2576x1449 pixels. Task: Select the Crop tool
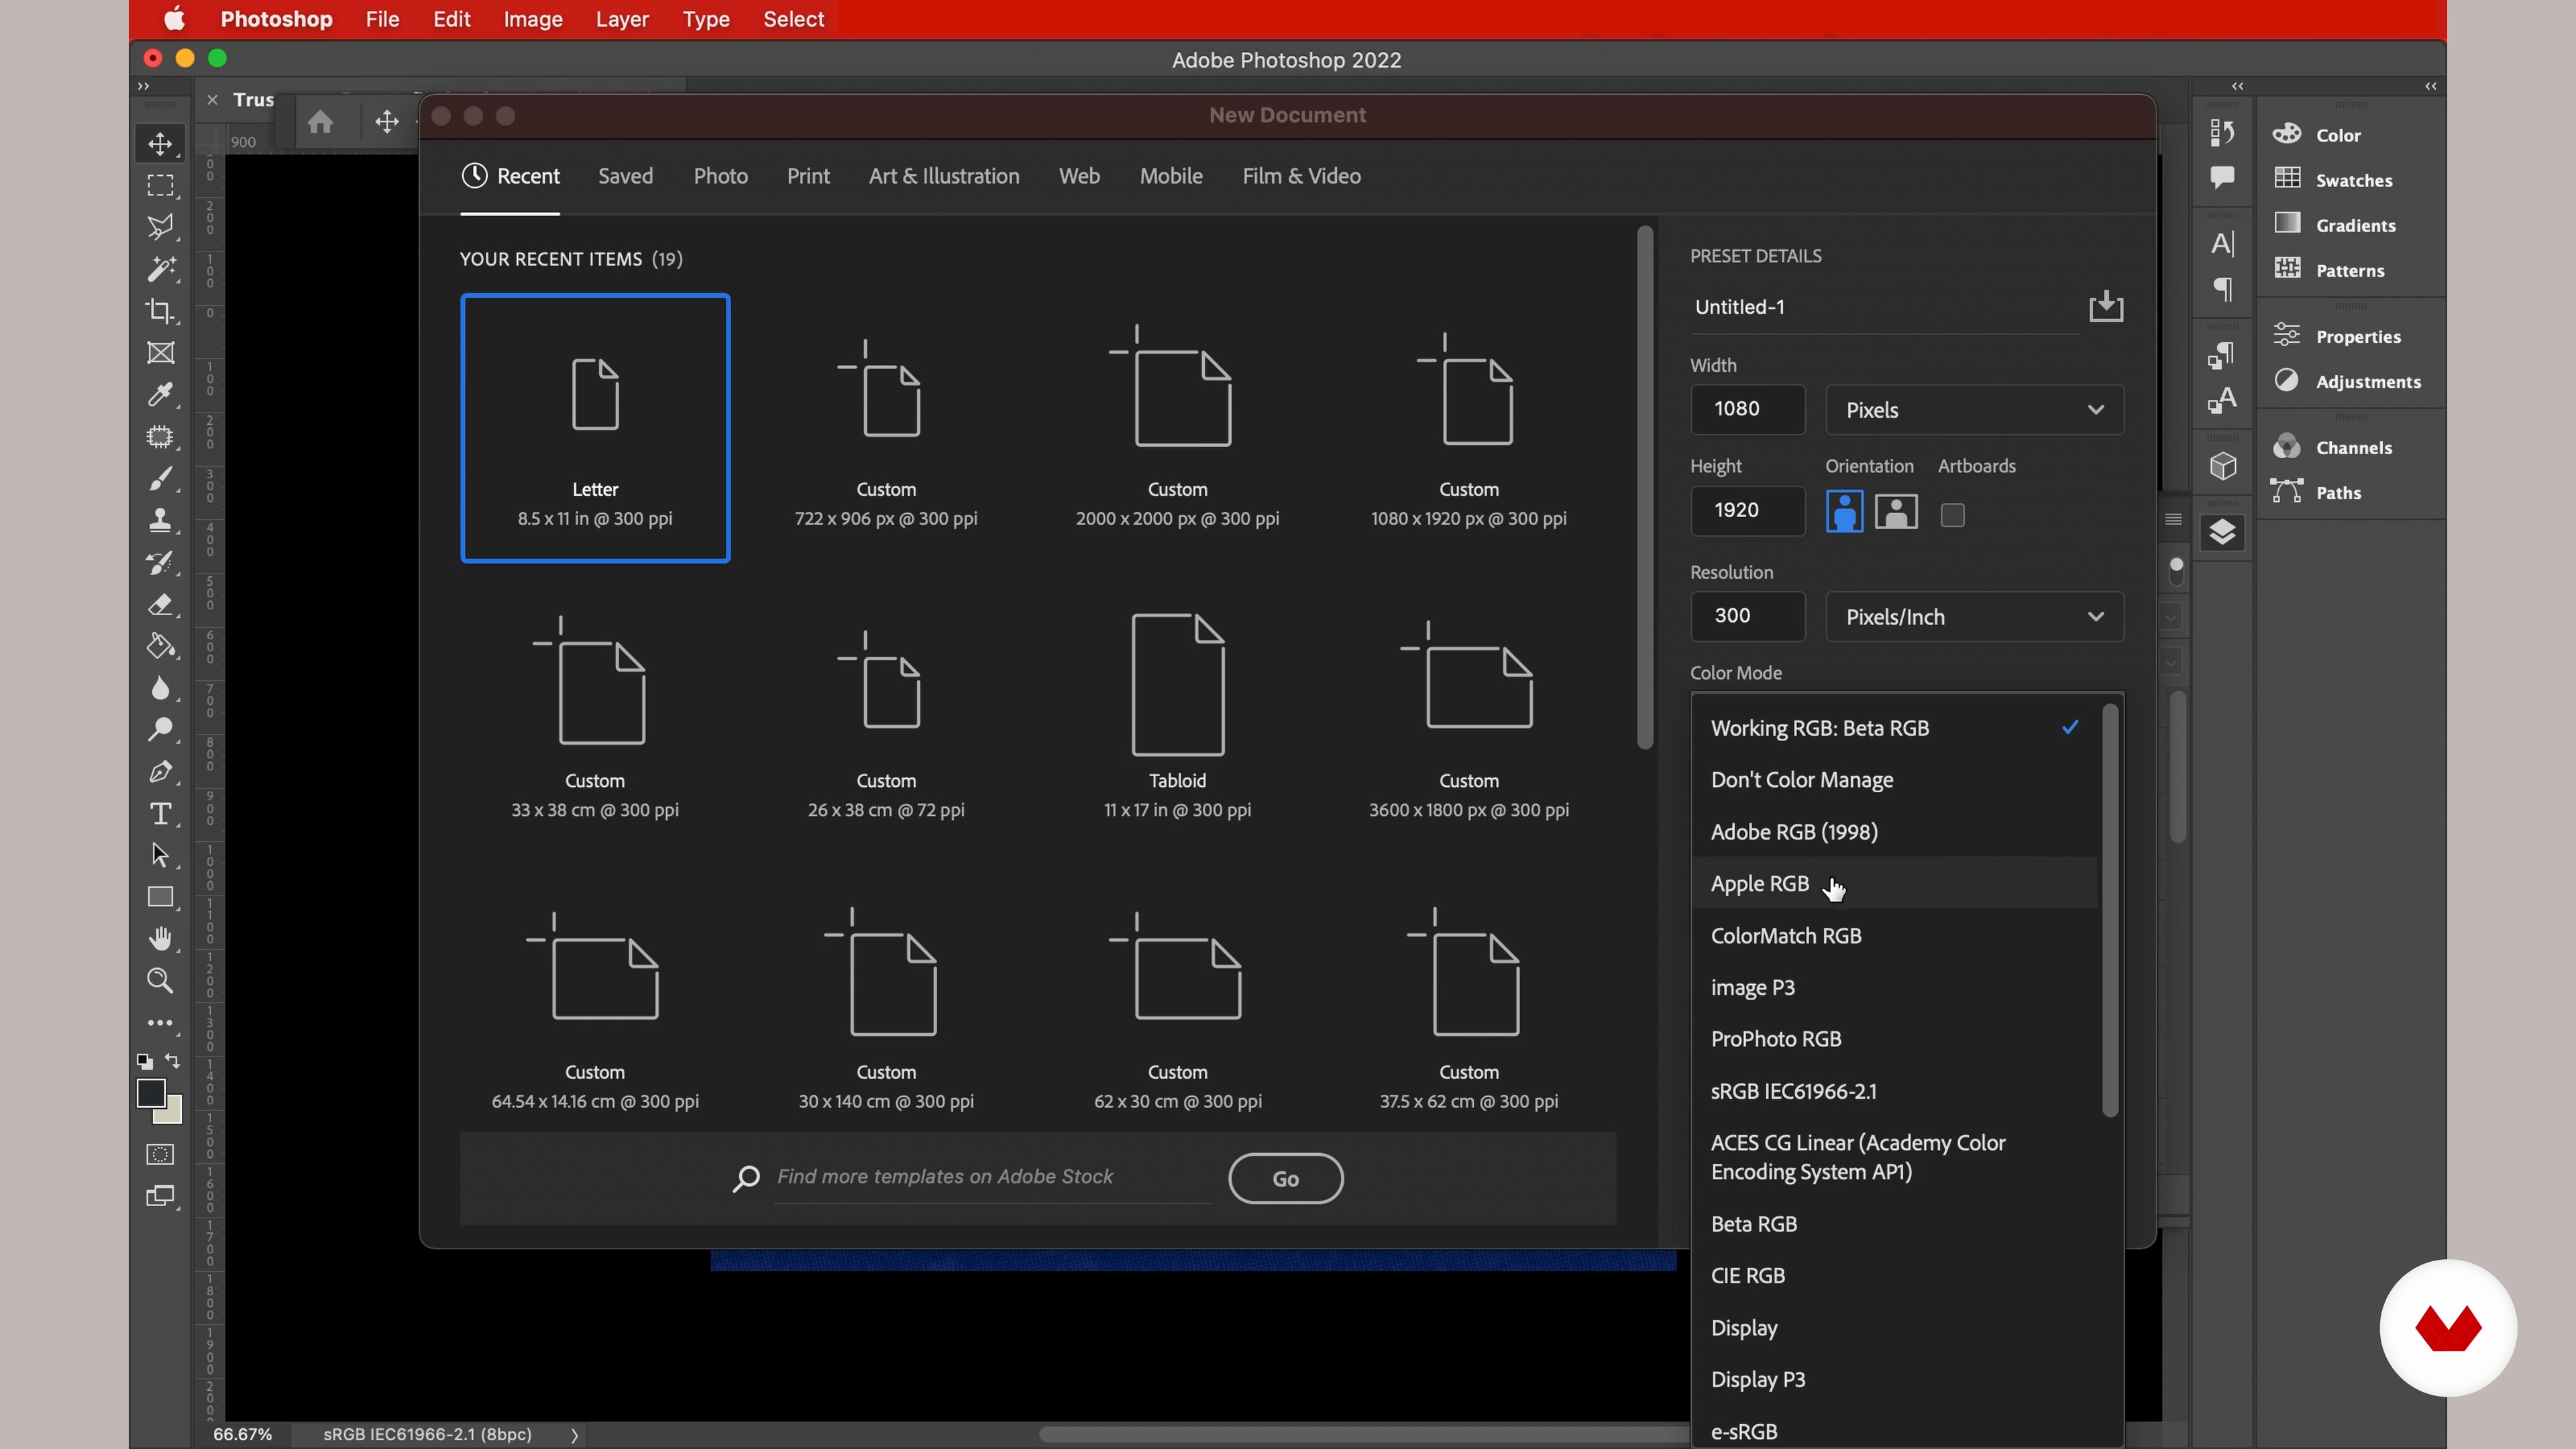click(160, 311)
